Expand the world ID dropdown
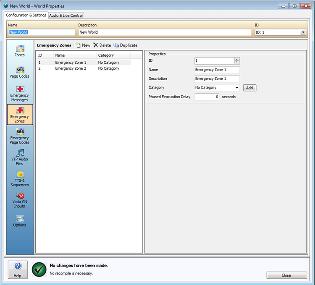This screenshot has width=315, height=285. click(x=303, y=32)
